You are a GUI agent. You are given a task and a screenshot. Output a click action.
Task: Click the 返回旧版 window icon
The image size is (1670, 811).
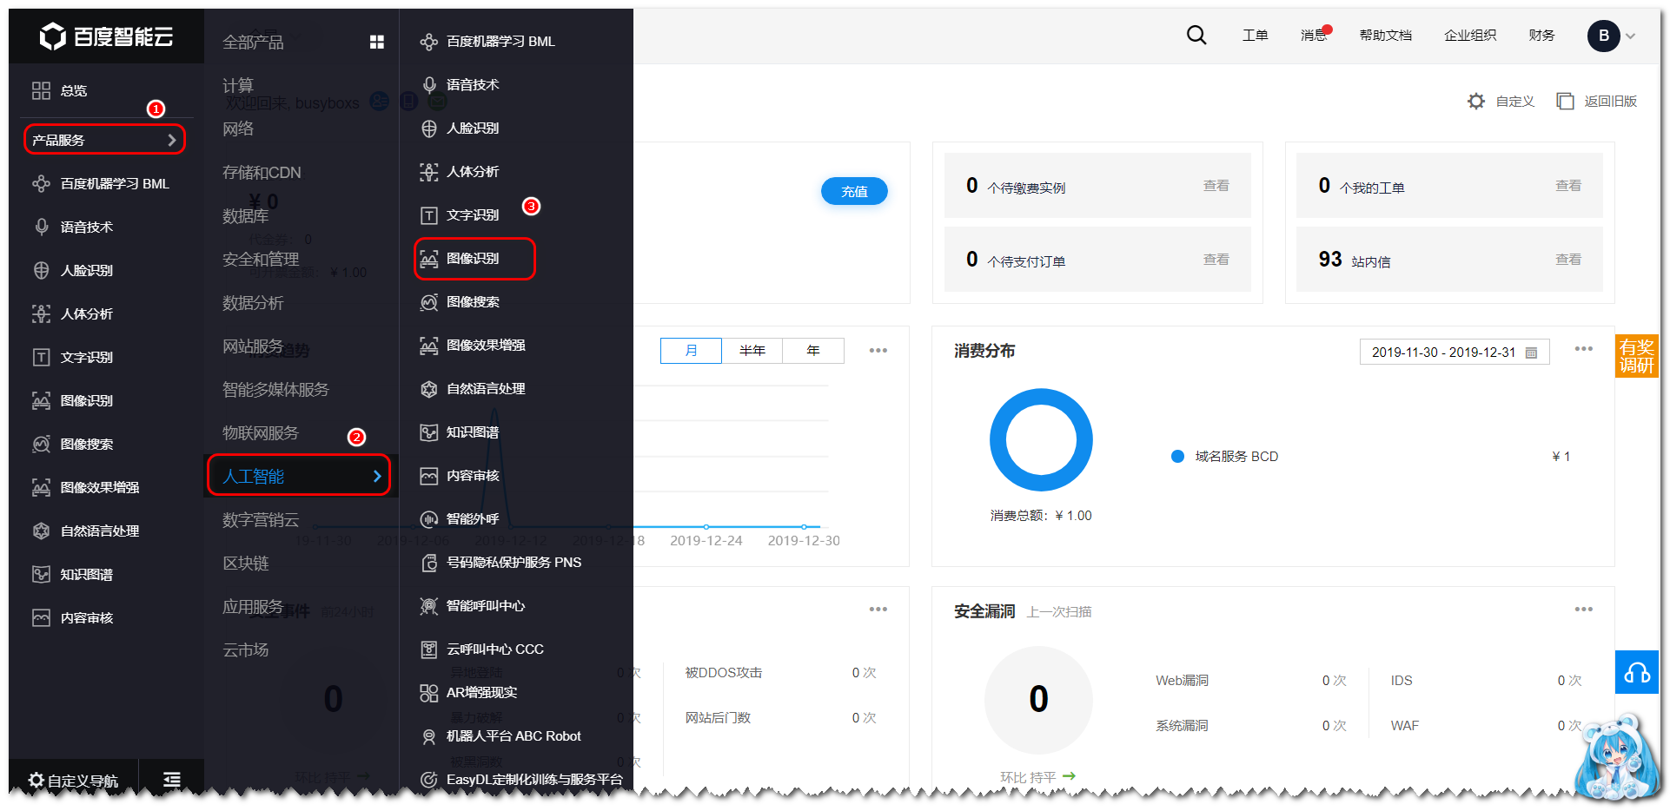tap(1565, 102)
